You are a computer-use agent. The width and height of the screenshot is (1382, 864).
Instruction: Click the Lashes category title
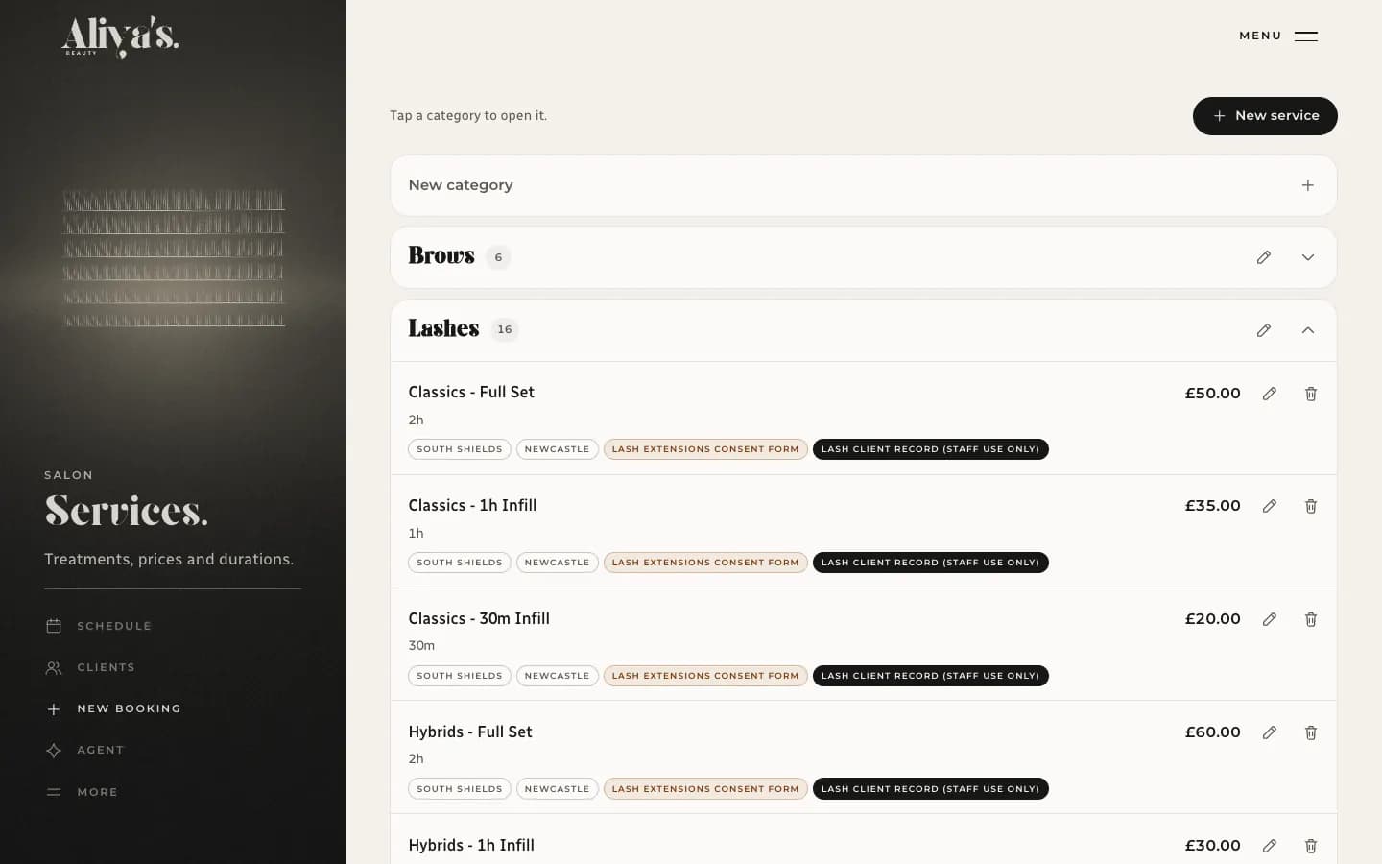(443, 328)
